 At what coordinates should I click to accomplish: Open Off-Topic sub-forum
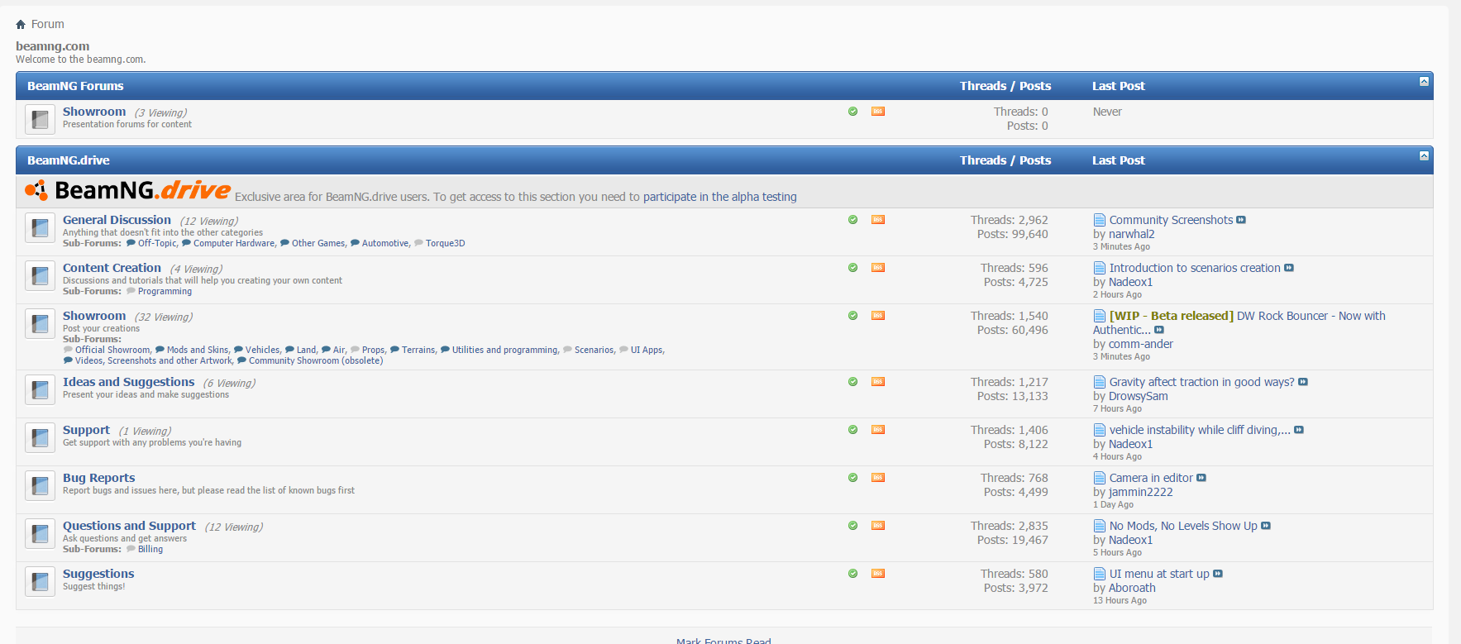point(157,243)
